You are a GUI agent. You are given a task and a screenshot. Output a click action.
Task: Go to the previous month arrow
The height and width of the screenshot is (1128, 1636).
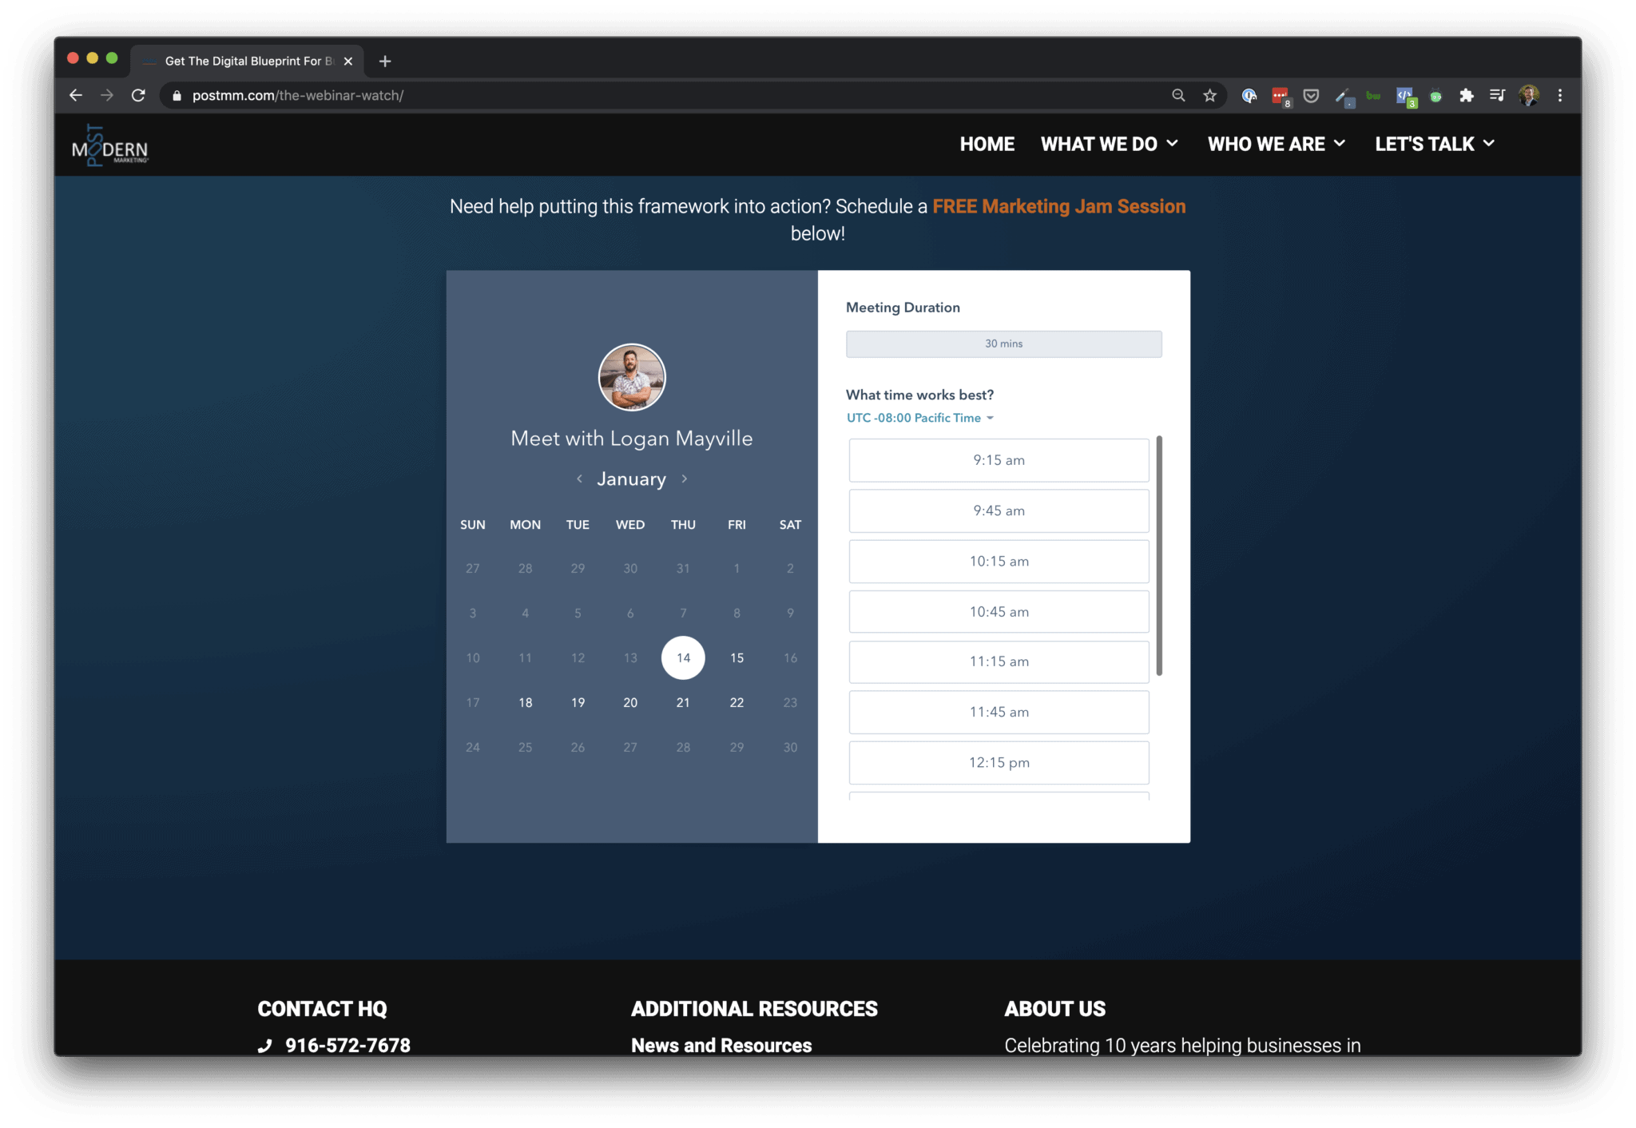579,479
